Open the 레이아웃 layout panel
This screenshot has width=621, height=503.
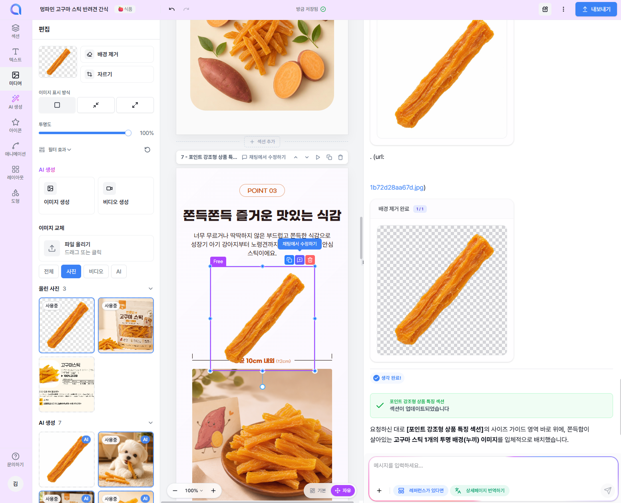[15, 172]
